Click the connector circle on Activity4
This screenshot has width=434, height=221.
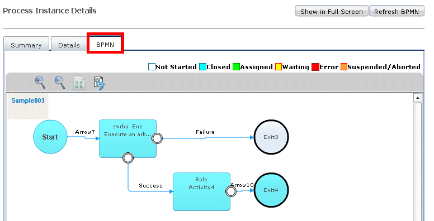231,191
